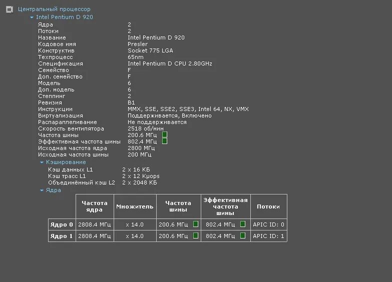This screenshot has height=282, width=392.
Task: Click the Множитель column header
Action: pyautogui.click(x=135, y=206)
